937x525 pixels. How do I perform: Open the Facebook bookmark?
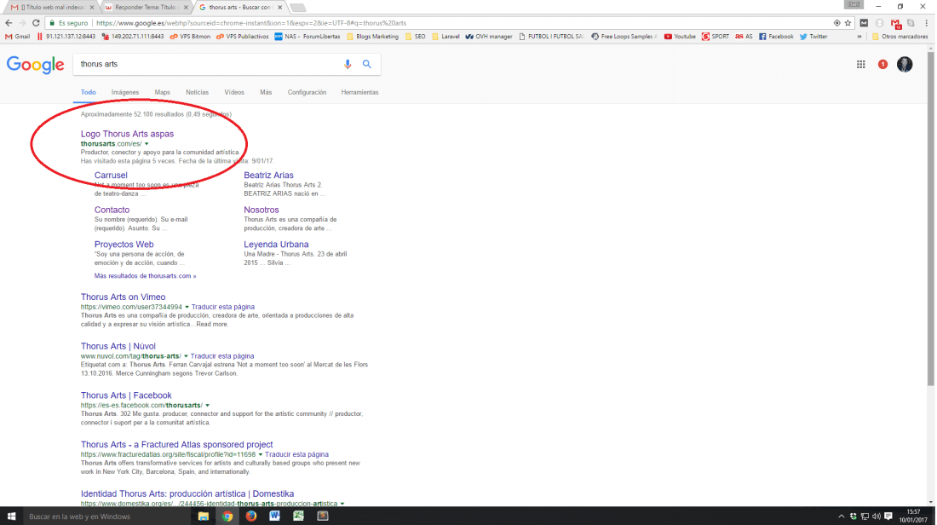[x=776, y=37]
